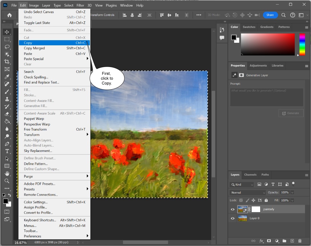Select the Horizontal Type tool
The image size is (311, 246).
7,151
